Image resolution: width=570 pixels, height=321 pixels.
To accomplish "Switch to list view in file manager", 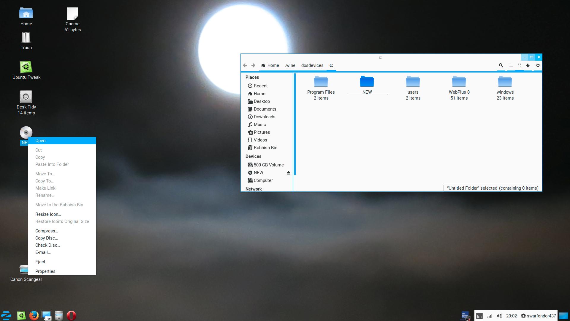I will pos(511,65).
